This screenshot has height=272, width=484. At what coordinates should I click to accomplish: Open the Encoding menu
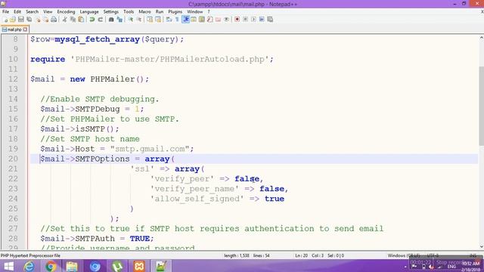66,12
